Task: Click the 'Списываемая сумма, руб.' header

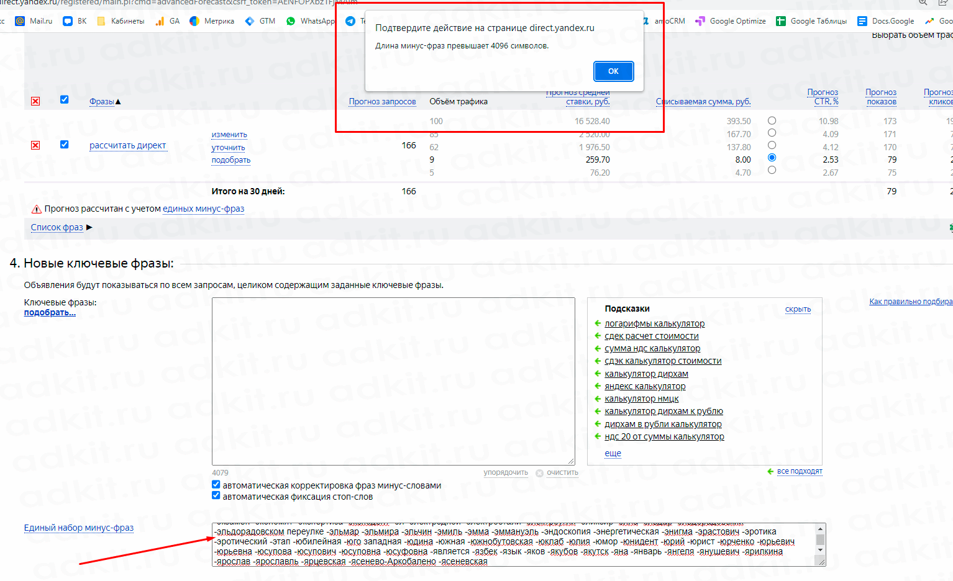Action: [703, 102]
